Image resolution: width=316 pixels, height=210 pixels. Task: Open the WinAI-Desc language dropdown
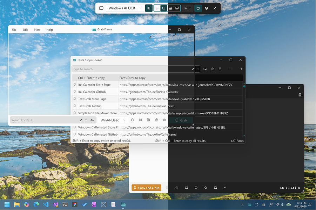(113, 120)
